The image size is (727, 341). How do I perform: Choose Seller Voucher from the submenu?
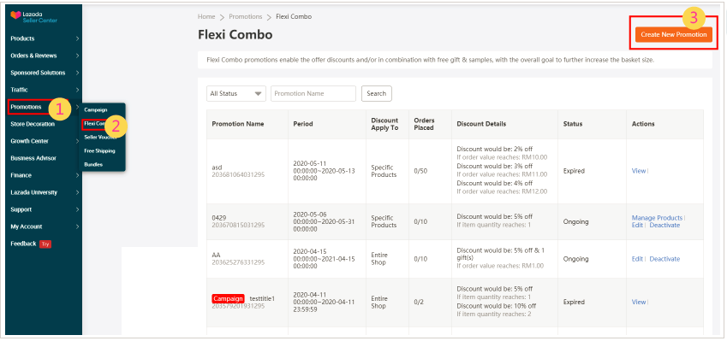coord(100,137)
